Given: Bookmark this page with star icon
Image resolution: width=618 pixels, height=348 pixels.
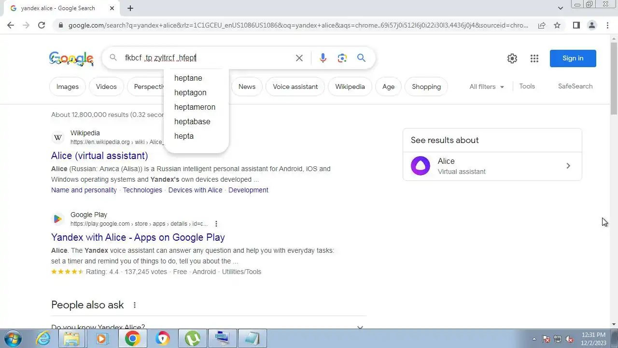Looking at the screenshot, I should (557, 25).
